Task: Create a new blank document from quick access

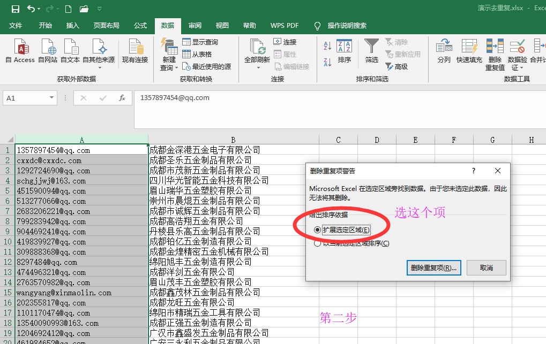Action: (68, 9)
